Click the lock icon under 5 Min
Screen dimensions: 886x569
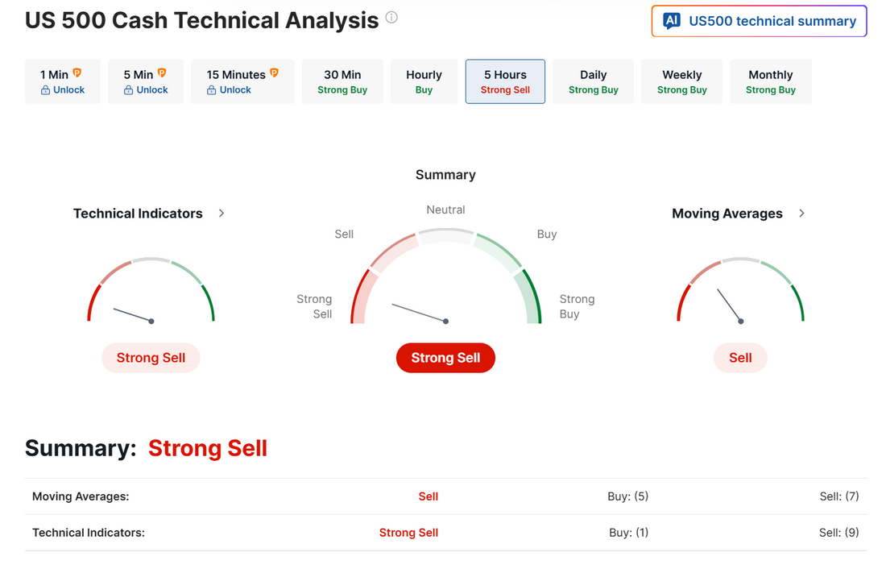[129, 90]
